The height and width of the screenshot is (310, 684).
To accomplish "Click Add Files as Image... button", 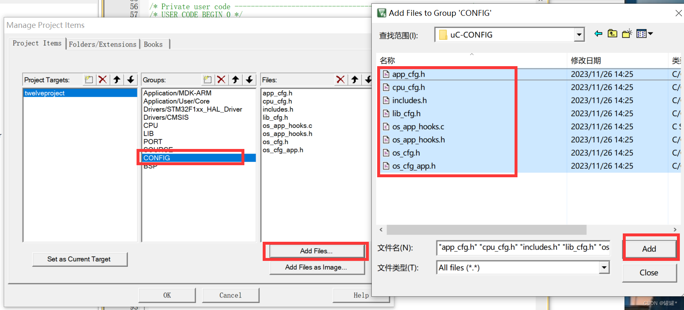I will point(316,267).
